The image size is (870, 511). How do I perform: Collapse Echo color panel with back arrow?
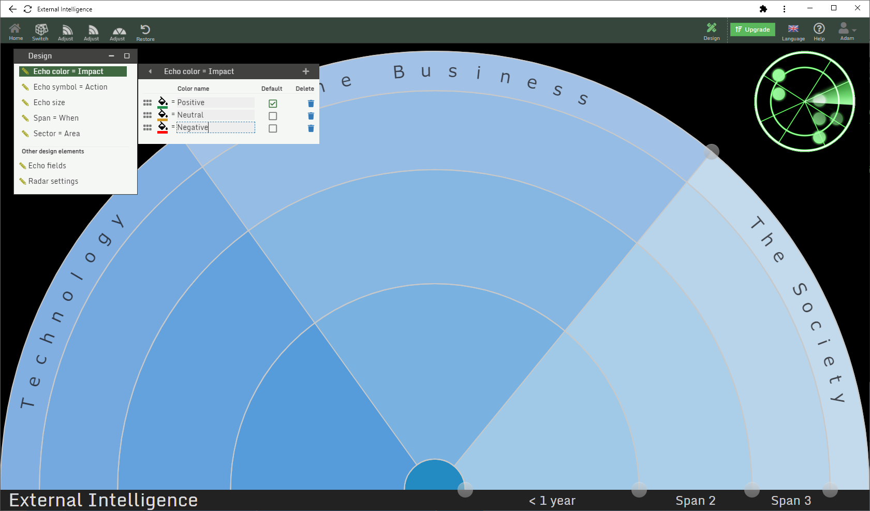pos(150,71)
